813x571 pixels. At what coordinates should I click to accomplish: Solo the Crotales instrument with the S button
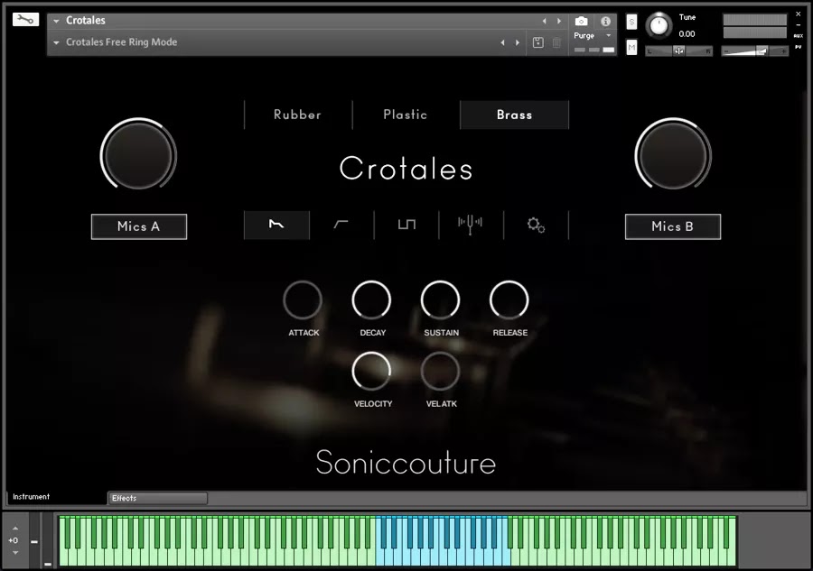[631, 22]
